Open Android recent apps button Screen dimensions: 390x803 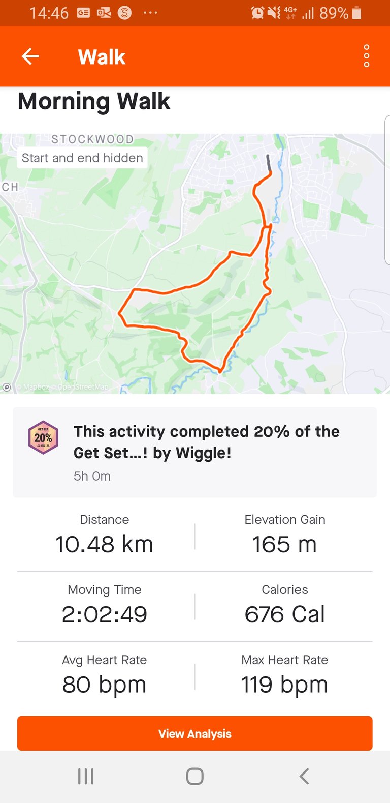tap(86, 776)
